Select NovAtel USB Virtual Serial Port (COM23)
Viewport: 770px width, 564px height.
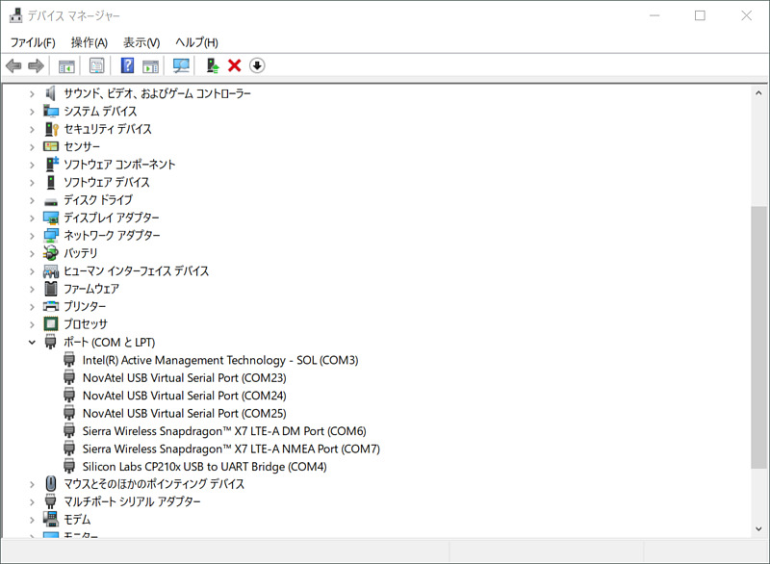pos(184,377)
